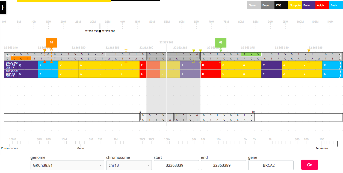Click the gene BRCA2 input field
Viewport: 343px width, 173px height.
pos(271,165)
